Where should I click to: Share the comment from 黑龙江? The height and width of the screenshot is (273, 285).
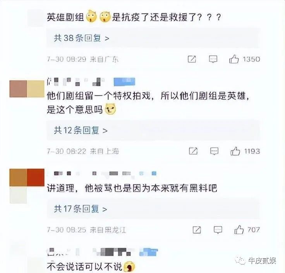tap(197, 230)
